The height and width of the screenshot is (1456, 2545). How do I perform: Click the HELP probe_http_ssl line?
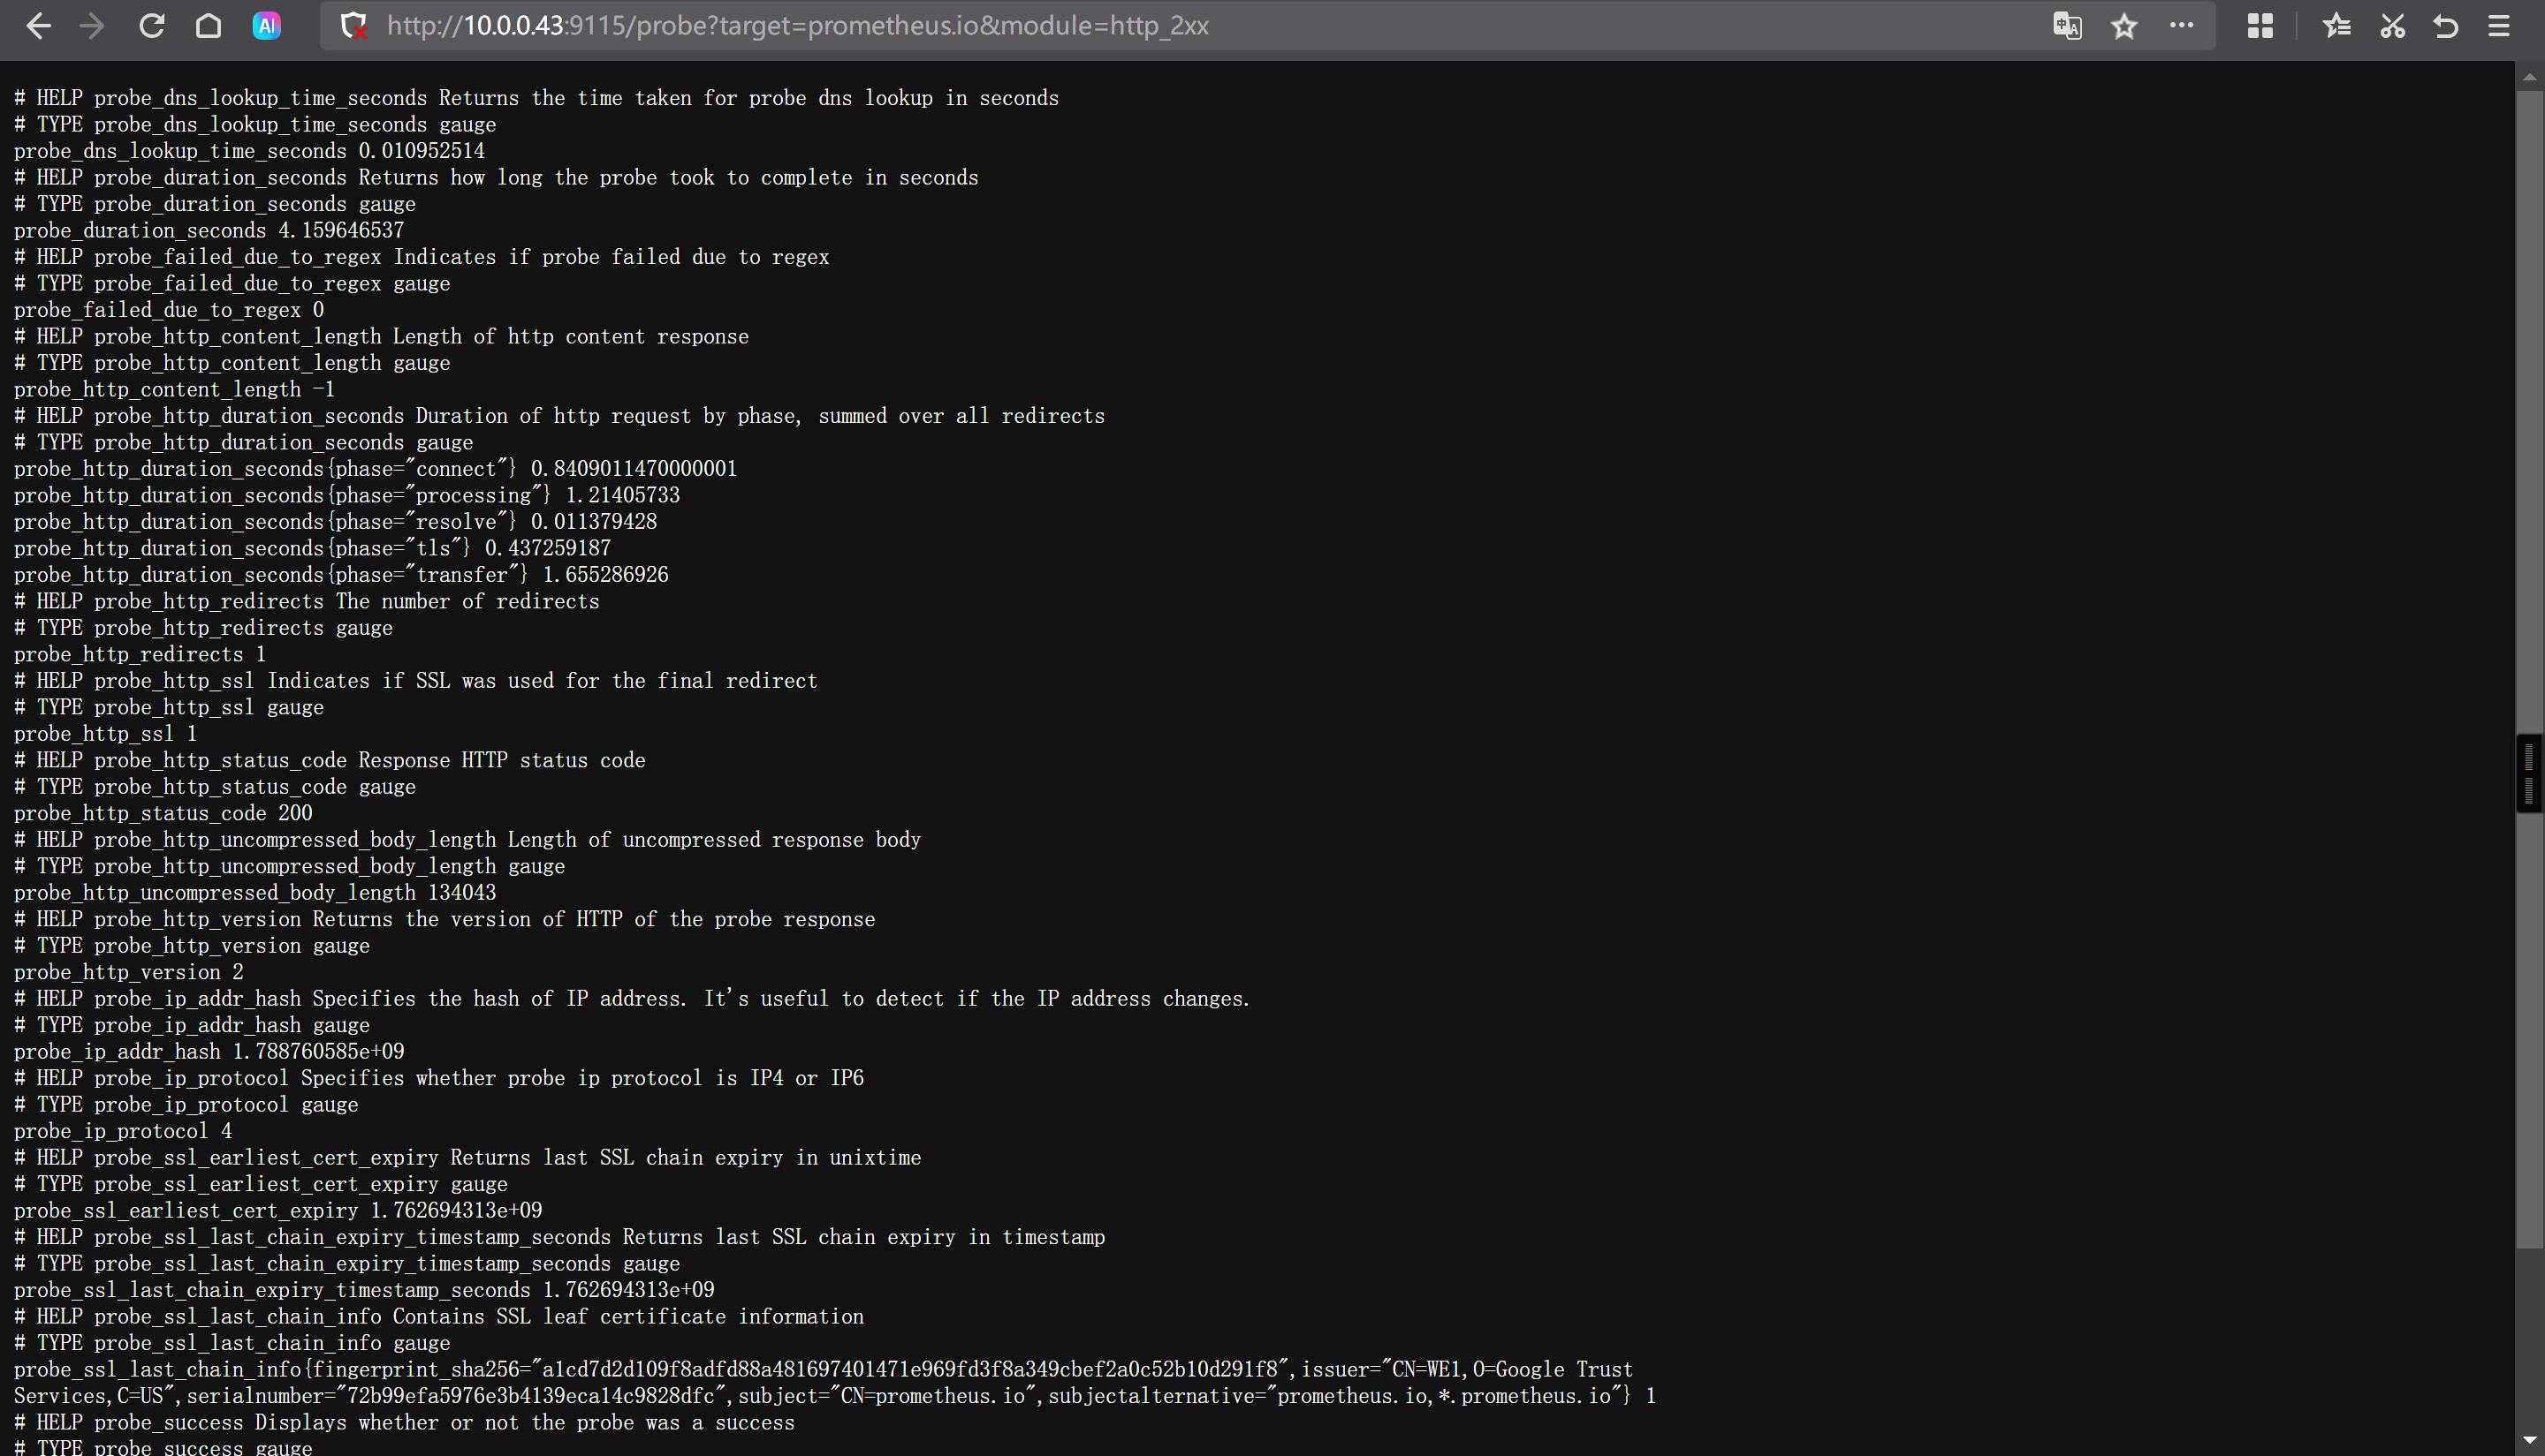[415, 681]
